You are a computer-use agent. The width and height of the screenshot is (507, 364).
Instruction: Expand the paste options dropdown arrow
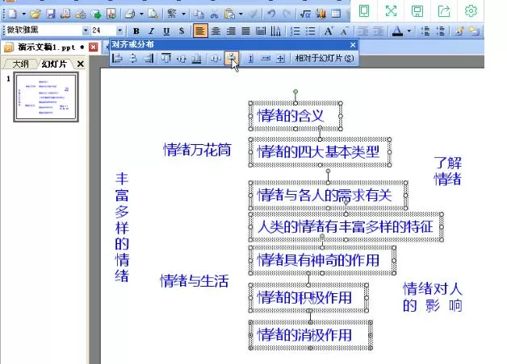point(241,14)
